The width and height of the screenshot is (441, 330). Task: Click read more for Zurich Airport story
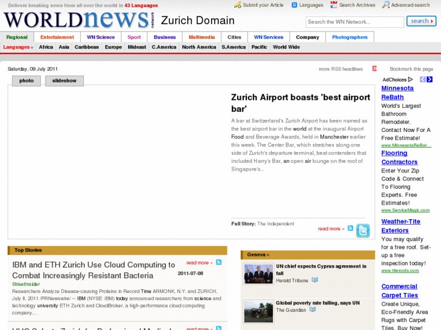click(x=331, y=229)
